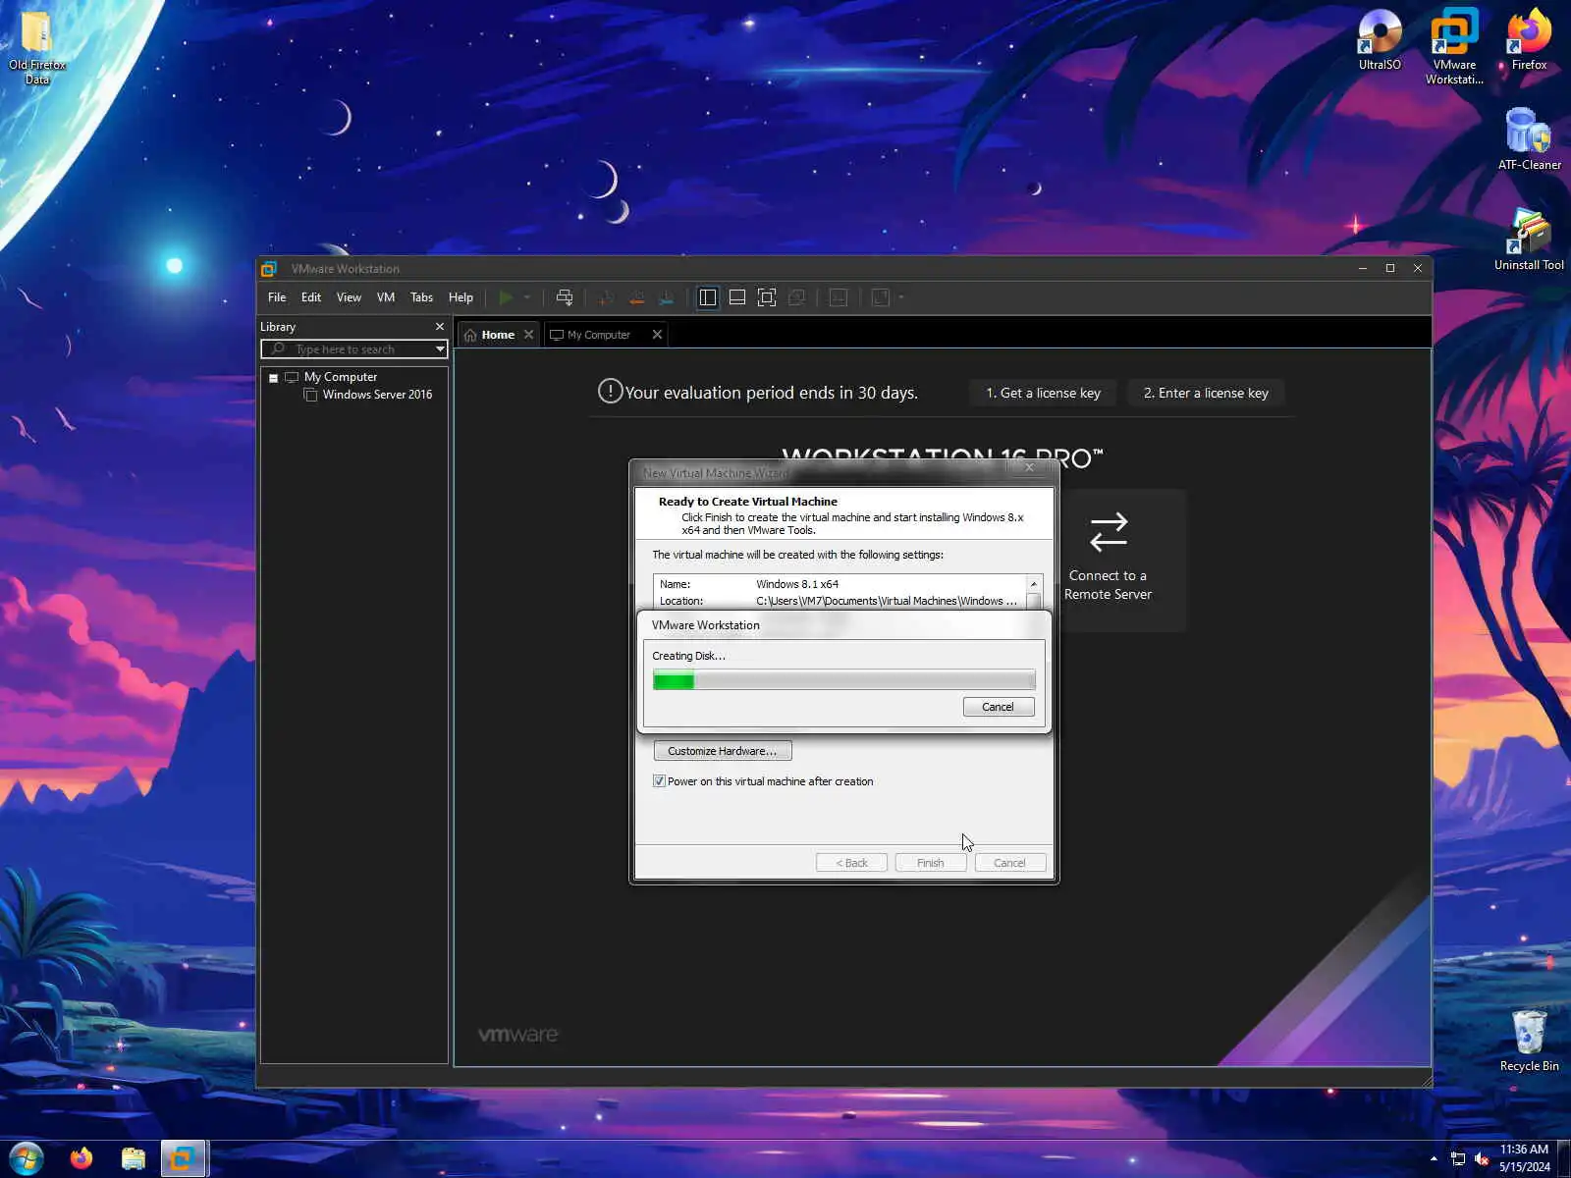The image size is (1571, 1178).
Task: Collapse the My Computer tree node
Action: click(x=274, y=378)
